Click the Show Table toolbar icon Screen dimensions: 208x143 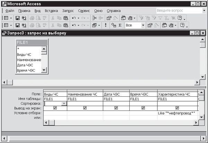click(114, 25)
